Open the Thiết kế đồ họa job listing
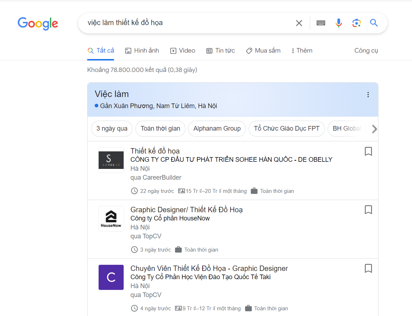412x316 pixels. tap(155, 151)
